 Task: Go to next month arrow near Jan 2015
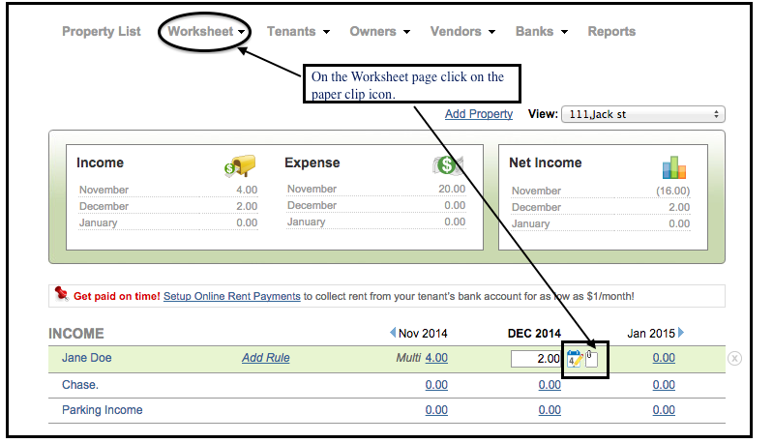pyautogui.click(x=681, y=333)
